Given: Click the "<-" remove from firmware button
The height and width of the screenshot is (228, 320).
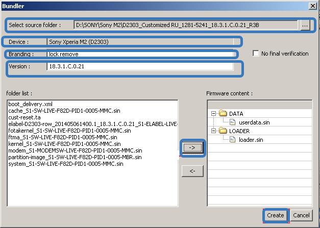Looking at the screenshot, I should (192, 171).
